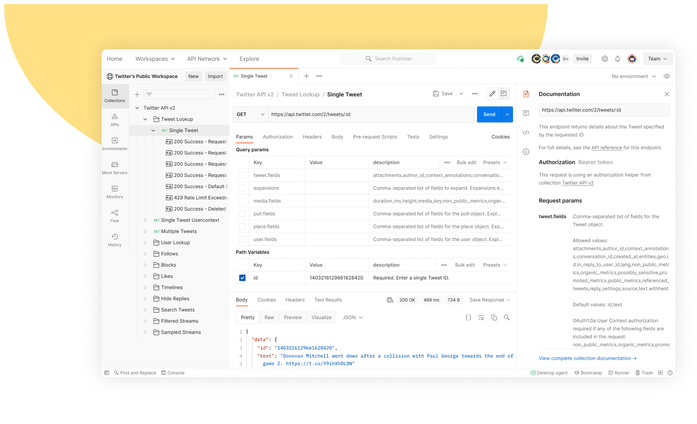Image resolution: width=697 pixels, height=424 pixels.
Task: Toggle the expansions query param checkbox
Action: coord(242,188)
